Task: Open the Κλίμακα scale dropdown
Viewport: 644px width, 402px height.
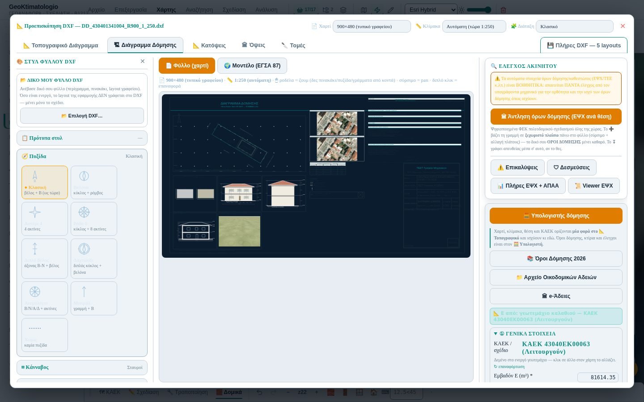Action: tap(474, 26)
